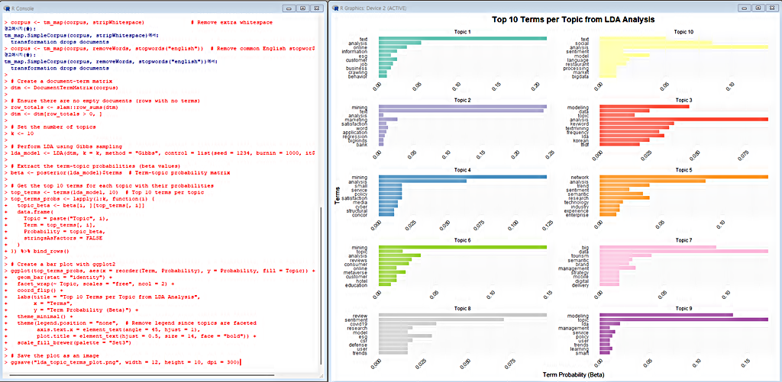Click the 'geom_bar(stat = "identity") +' line
Image resolution: width=782 pixels, height=382 pixels.
[65, 277]
